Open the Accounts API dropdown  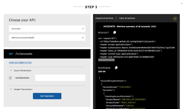point(47,29)
